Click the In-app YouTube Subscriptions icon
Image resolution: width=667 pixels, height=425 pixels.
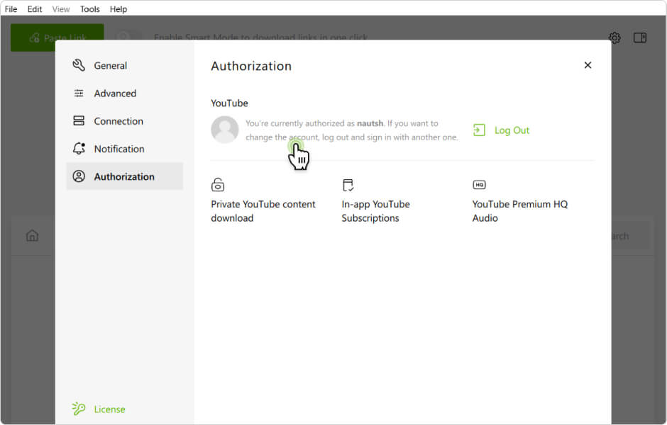pos(348,186)
